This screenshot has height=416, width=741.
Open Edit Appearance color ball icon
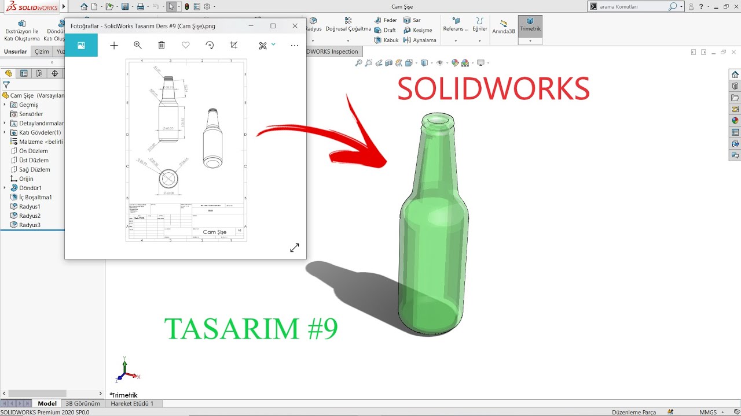455,63
